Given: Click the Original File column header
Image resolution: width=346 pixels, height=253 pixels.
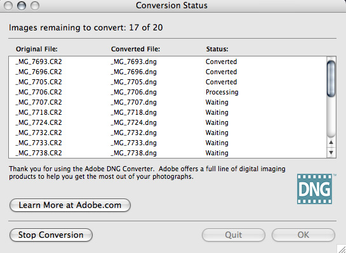Looking at the screenshot, I should (x=37, y=49).
